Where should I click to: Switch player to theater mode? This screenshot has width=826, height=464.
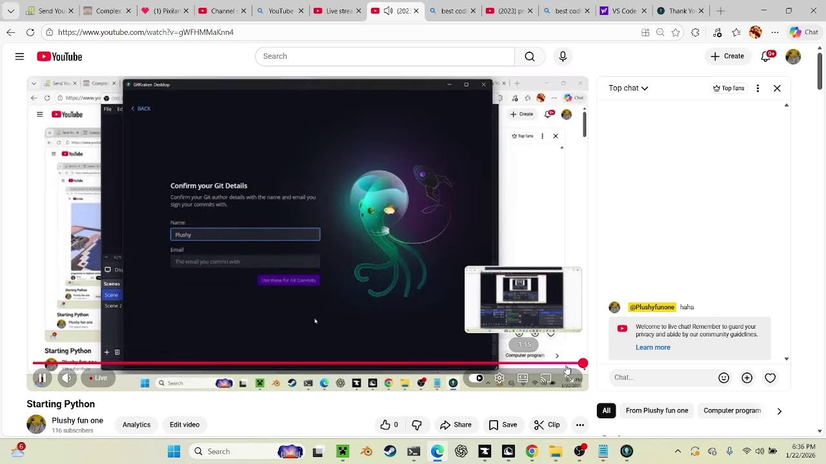[x=523, y=378]
